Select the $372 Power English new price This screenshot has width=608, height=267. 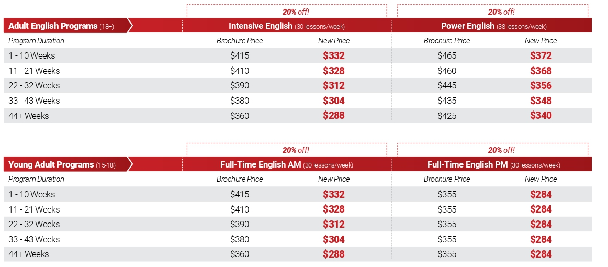coord(541,55)
